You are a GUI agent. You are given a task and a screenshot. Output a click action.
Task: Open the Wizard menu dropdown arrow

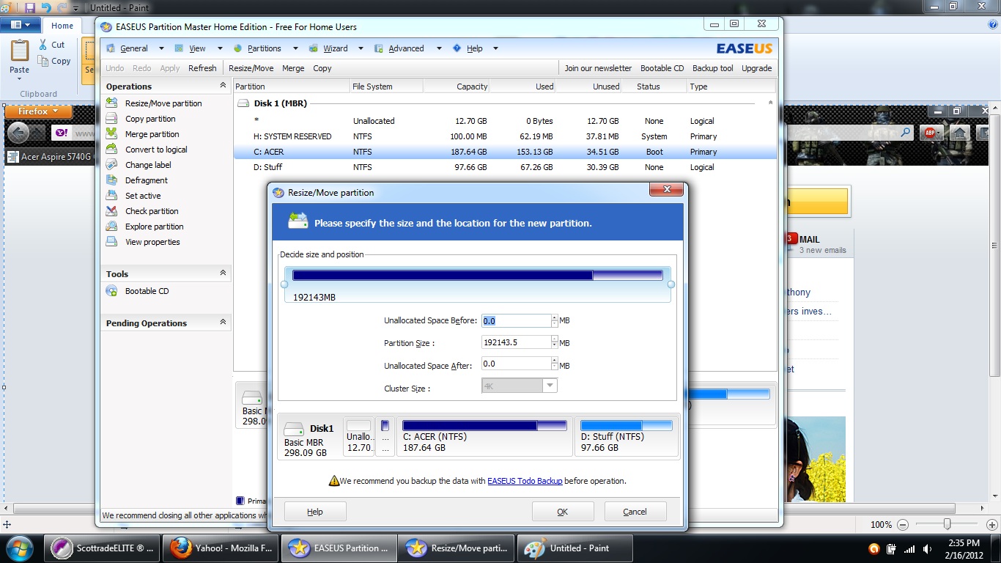click(361, 48)
